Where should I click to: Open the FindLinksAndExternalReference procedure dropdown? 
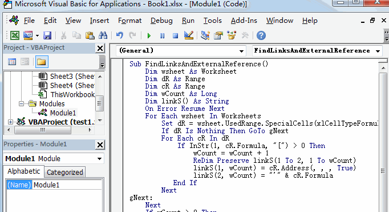coord(378,51)
